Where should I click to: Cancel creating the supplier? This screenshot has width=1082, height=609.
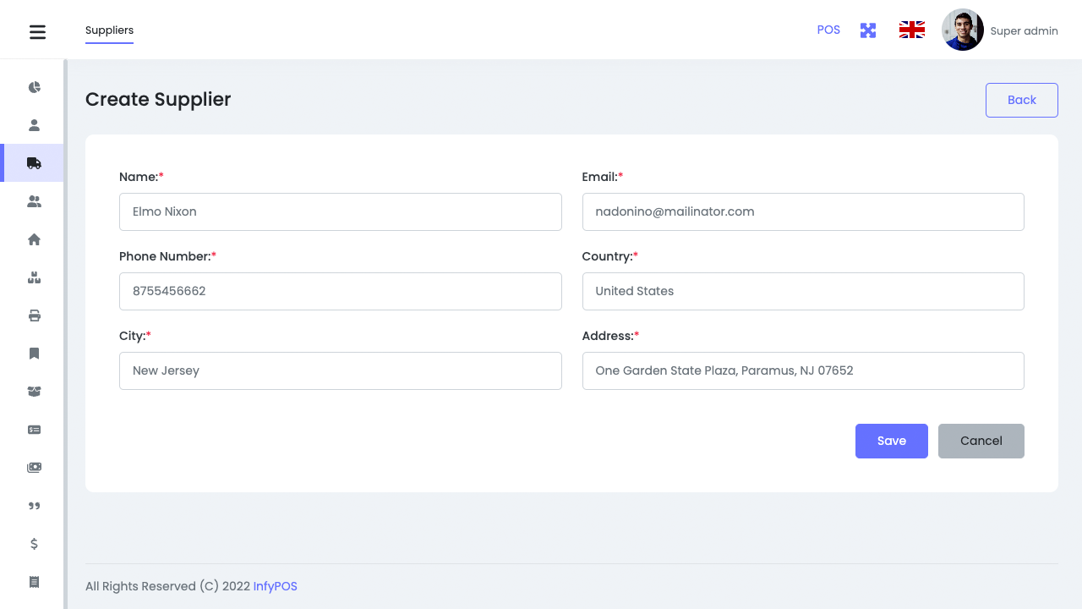pos(981,441)
